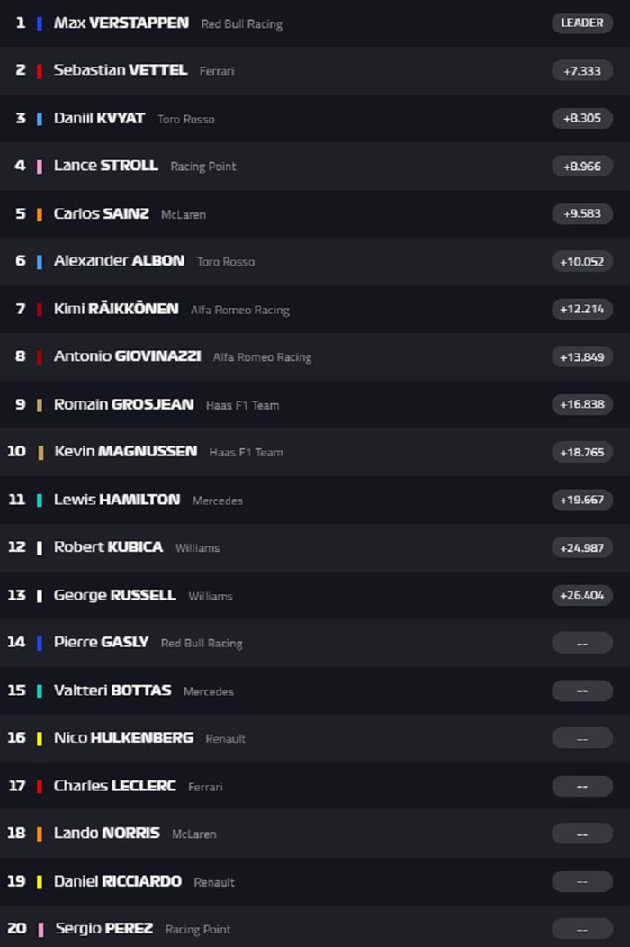Click Daniil Kvyat's blue team color bar

pyautogui.click(x=40, y=119)
